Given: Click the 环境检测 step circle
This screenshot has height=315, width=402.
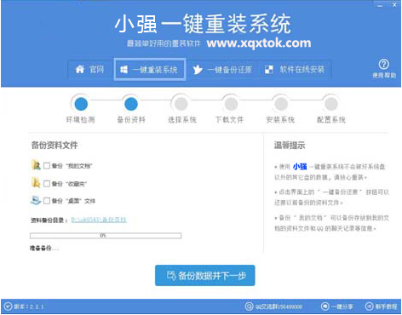Looking at the screenshot, I should click(x=81, y=104).
